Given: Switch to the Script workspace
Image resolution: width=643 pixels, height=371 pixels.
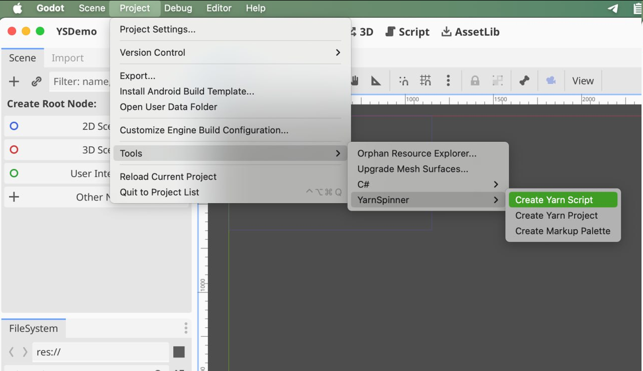Looking at the screenshot, I should click(407, 32).
